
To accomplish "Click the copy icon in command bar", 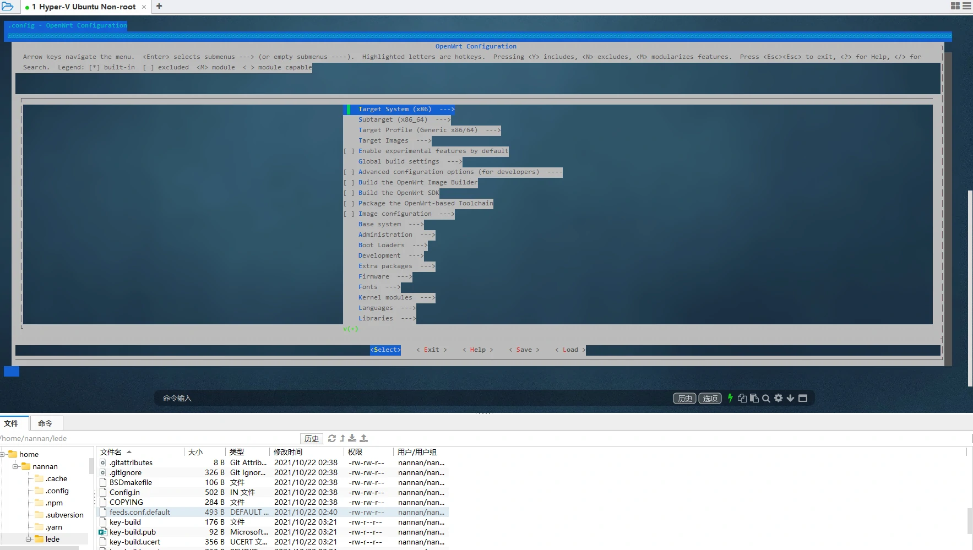I will [742, 398].
